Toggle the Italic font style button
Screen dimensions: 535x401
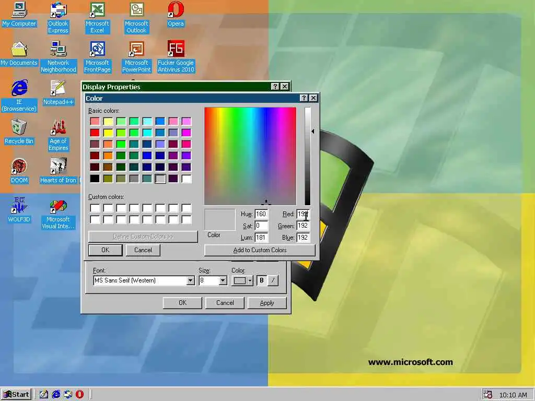[273, 280]
